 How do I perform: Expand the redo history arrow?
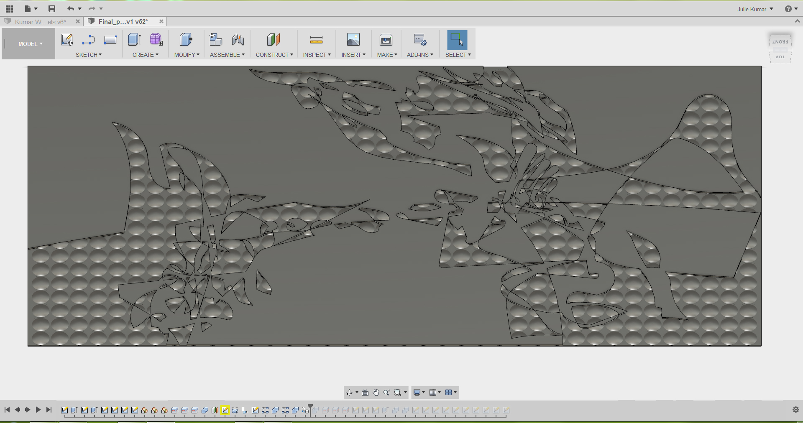point(101,9)
